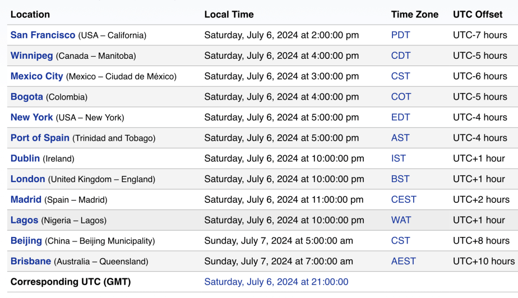
Task: Click the corresponding UTC date-time link
Action: click(x=276, y=282)
